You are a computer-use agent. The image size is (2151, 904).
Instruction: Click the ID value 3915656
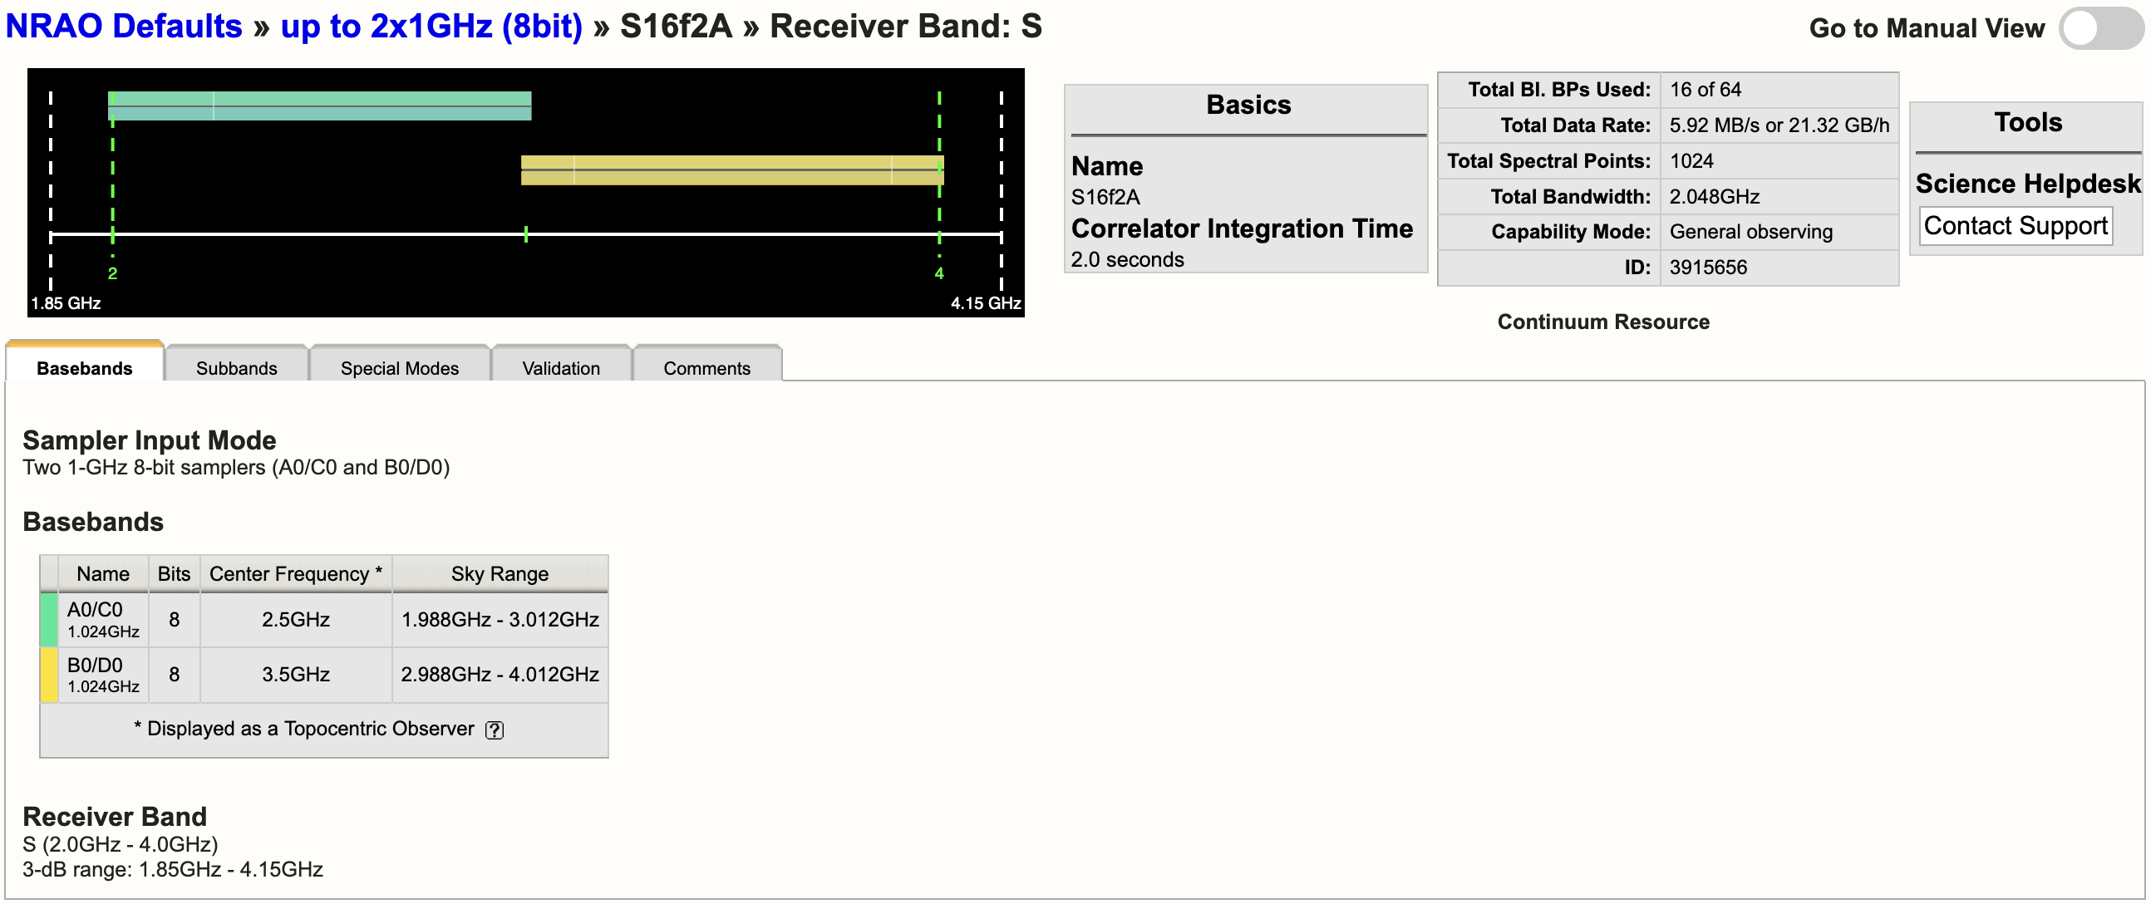(x=1708, y=267)
